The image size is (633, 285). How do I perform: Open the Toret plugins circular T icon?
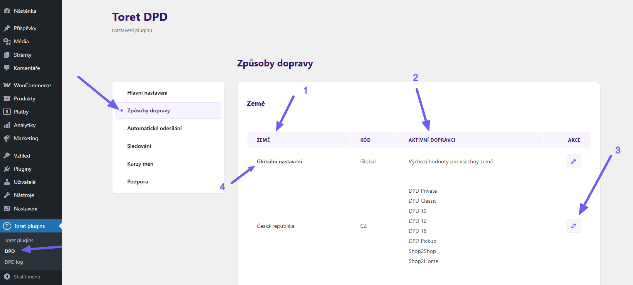click(7, 226)
